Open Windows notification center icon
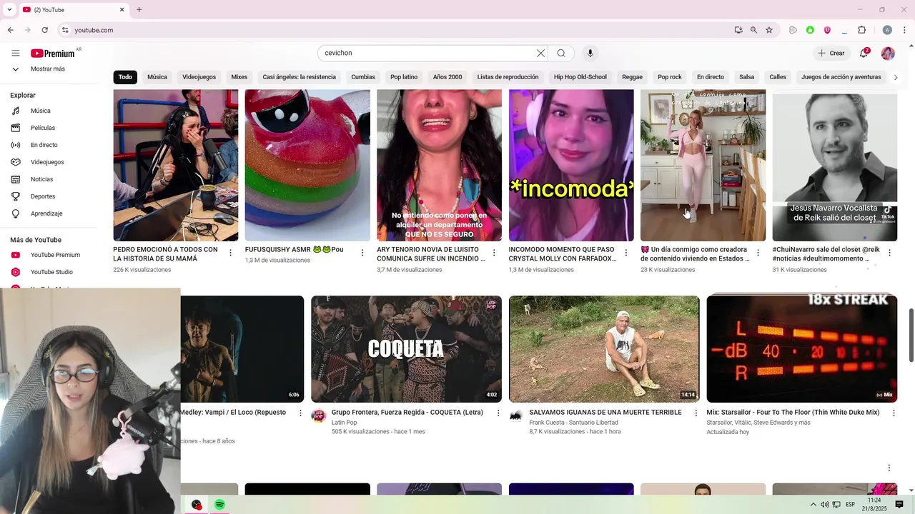Image resolution: width=915 pixels, height=514 pixels. [x=899, y=505]
